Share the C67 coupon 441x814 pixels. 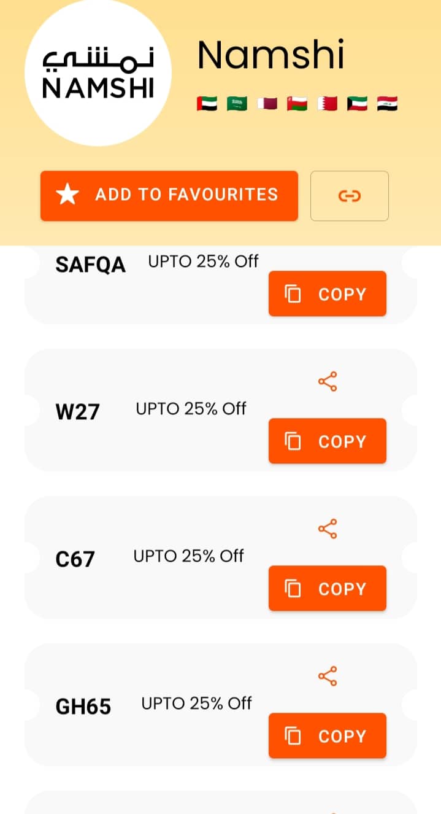tap(328, 529)
